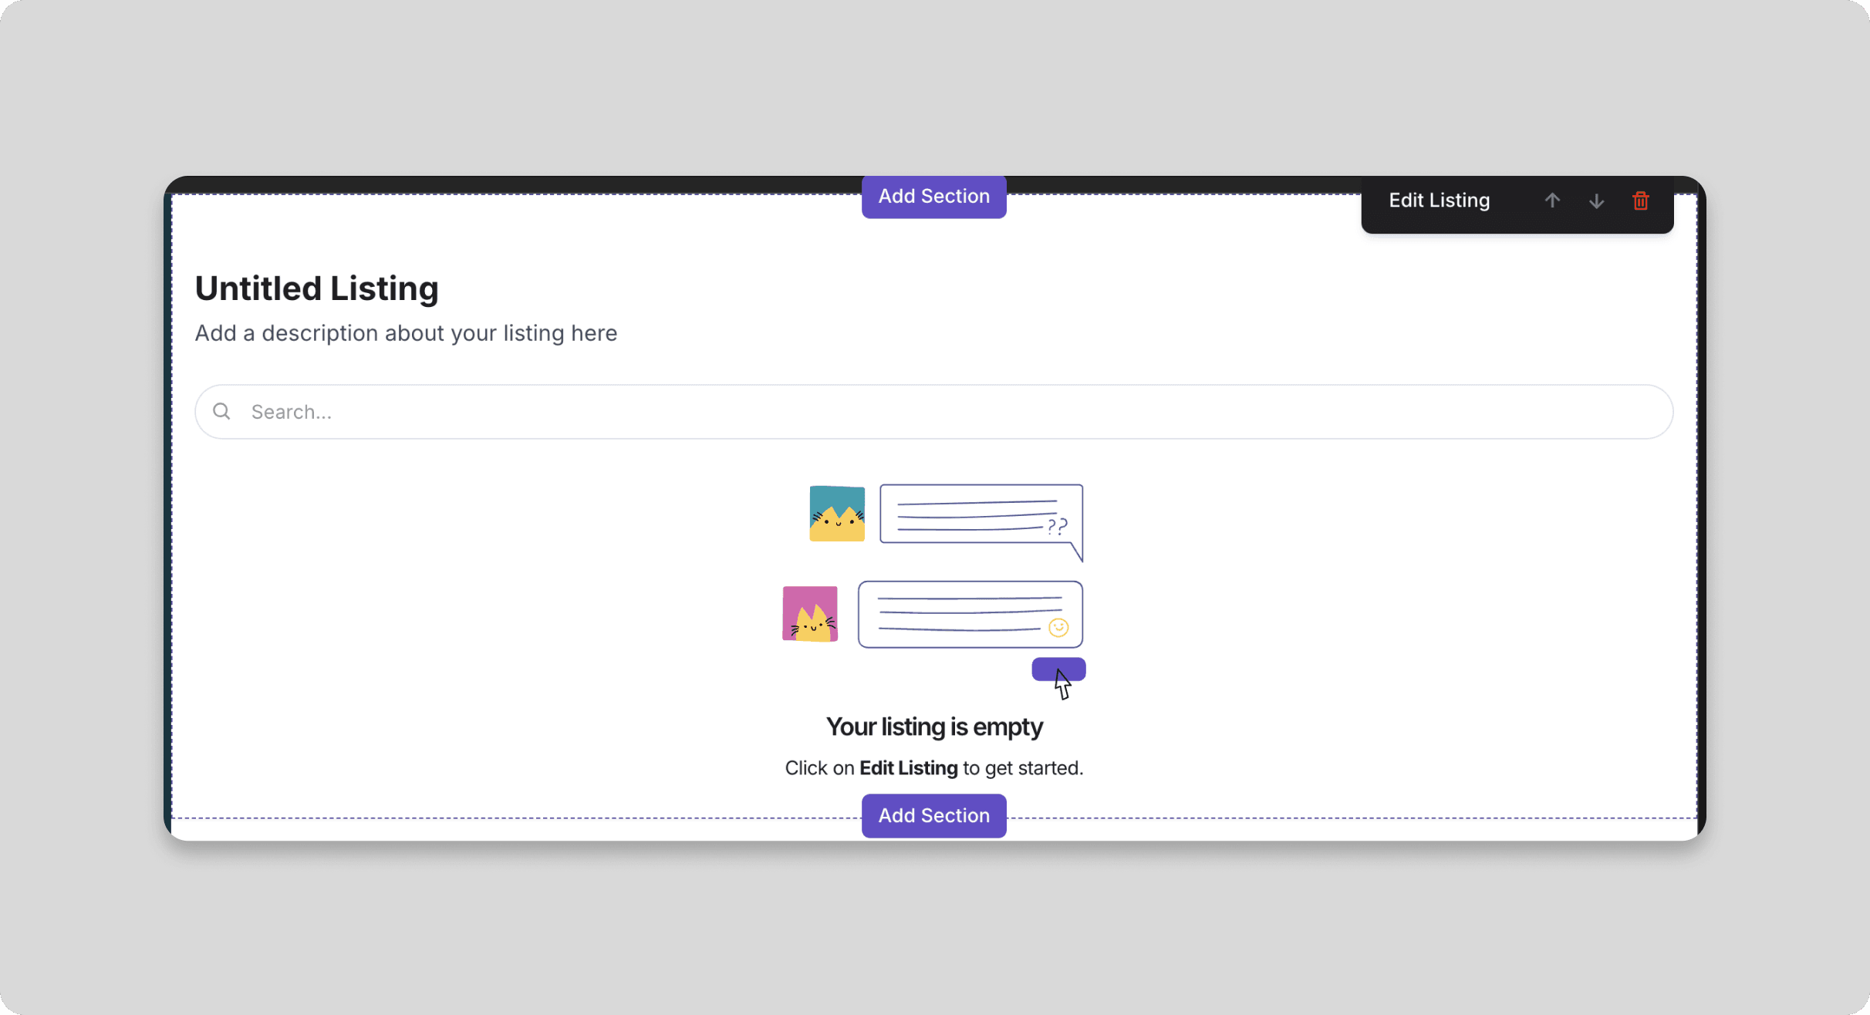The width and height of the screenshot is (1870, 1015).
Task: Open Edit Listing in the toolbar
Action: click(x=1439, y=201)
